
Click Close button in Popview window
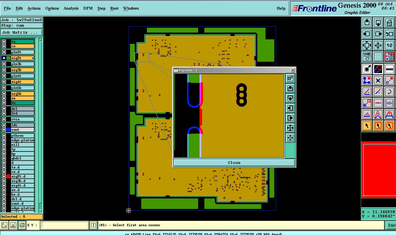coord(234,163)
